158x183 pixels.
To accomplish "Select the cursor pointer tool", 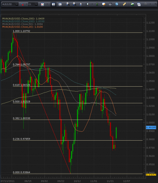I will [x=81, y=4].
